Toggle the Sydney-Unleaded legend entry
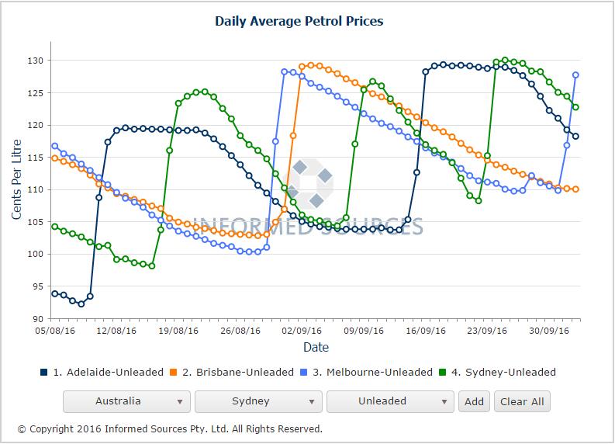Image resolution: width=615 pixels, height=444 pixels. (x=497, y=372)
